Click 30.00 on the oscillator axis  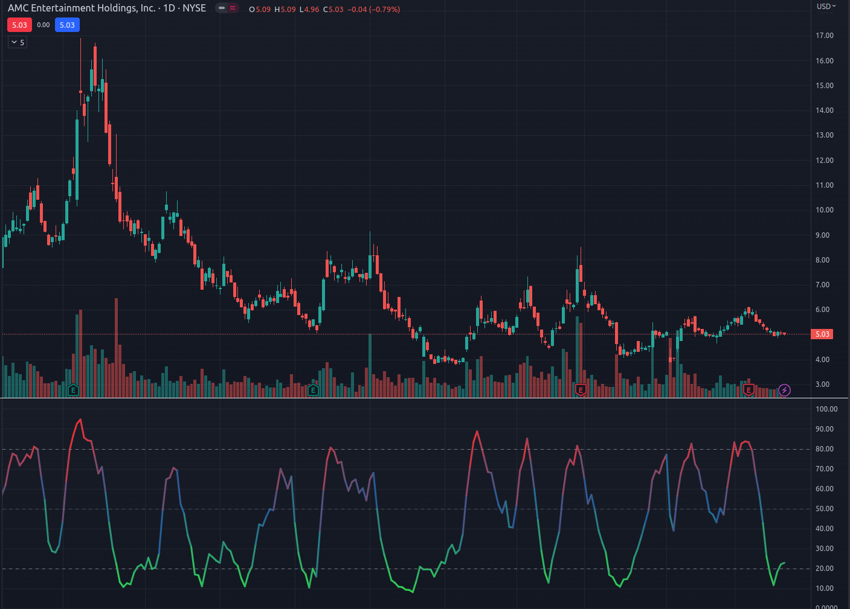pos(825,549)
